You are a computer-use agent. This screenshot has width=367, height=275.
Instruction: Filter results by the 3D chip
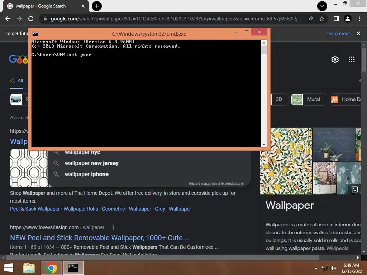click(x=279, y=100)
